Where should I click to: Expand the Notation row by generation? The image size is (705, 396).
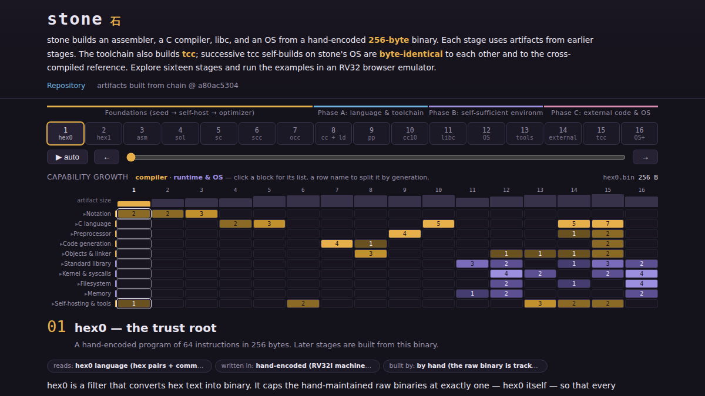[97, 214]
